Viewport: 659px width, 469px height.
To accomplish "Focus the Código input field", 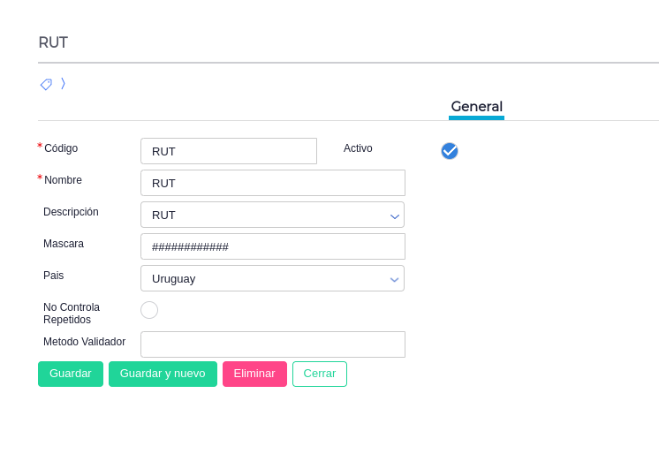I will pyautogui.click(x=228, y=151).
